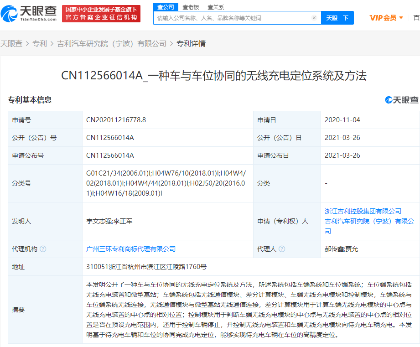Screen dimensions: 420x347
Task: Click the red official credit agency banner
Action: pyautogui.click(x=101, y=14)
